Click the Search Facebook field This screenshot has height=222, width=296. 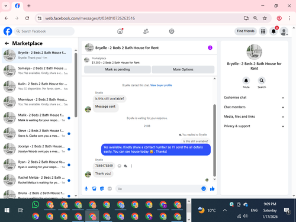tap(44, 31)
